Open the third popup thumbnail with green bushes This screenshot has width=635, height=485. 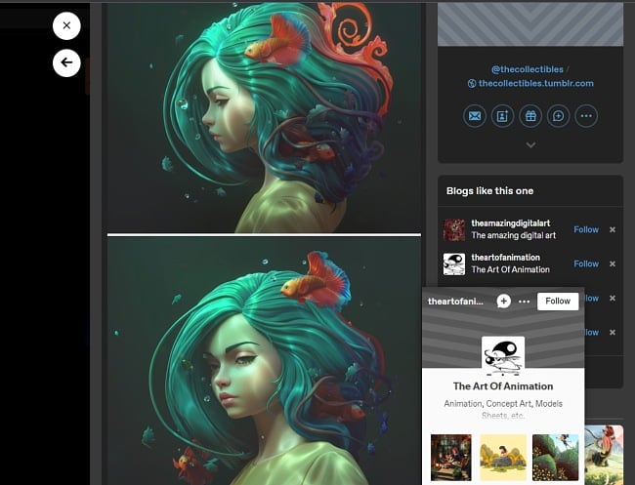click(x=555, y=458)
